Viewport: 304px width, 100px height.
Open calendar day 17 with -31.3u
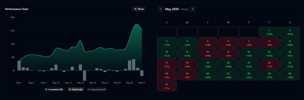point(166,64)
